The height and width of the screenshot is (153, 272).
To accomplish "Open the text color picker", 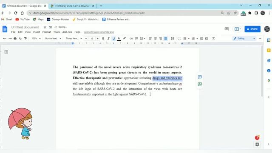I will point(119,39).
